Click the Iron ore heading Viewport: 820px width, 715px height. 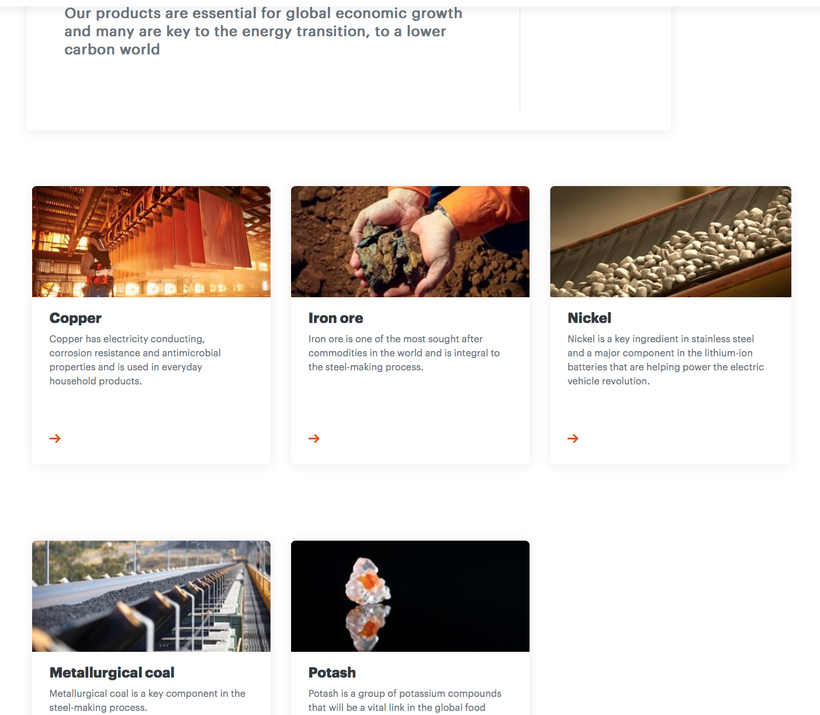coord(335,318)
